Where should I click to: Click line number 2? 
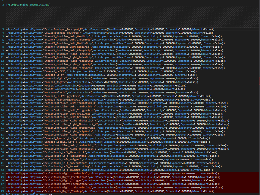click(2, 4)
